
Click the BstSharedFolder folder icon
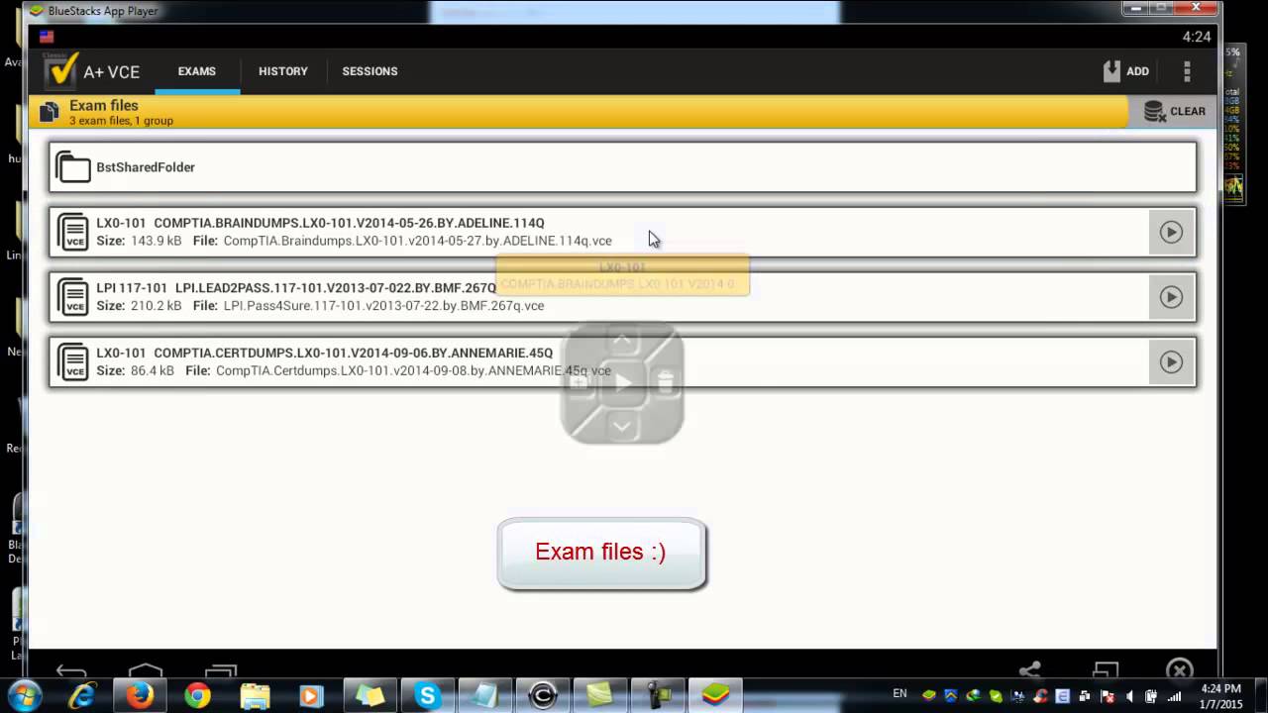(x=73, y=167)
